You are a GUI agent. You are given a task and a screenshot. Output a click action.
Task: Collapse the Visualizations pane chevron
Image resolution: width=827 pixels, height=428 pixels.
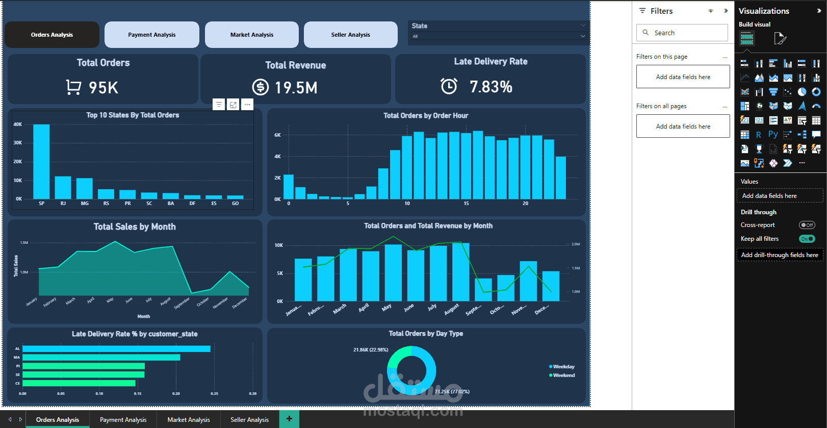point(819,11)
